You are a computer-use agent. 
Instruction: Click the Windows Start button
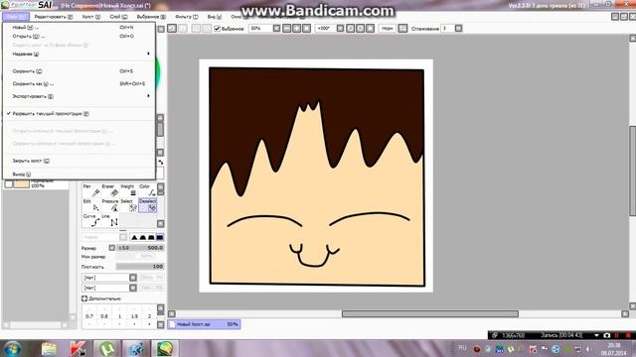(x=12, y=349)
